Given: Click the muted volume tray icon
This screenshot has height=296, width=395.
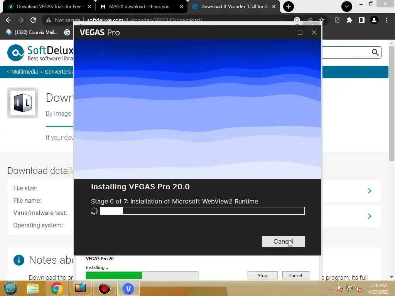Looking at the screenshot, I should pyautogui.click(x=359, y=289).
